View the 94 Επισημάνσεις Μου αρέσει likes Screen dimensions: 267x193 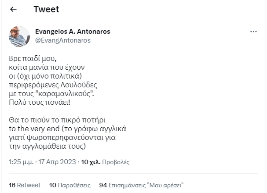click(x=141, y=185)
